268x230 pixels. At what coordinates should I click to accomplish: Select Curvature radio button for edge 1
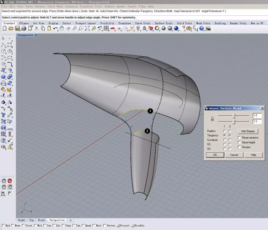225,140
